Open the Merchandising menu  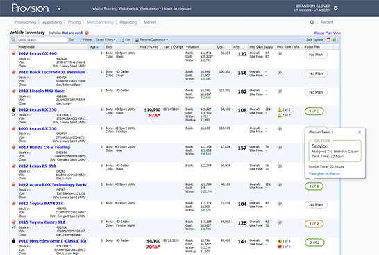(x=100, y=22)
